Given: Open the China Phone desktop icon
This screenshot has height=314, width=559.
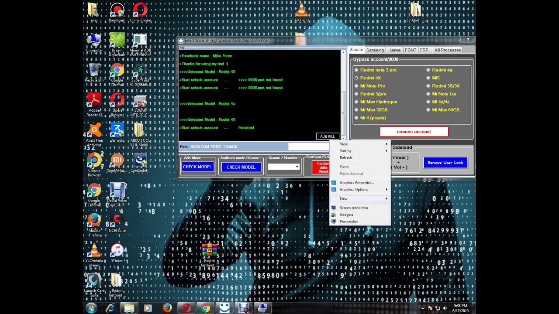Looking at the screenshot, I should click(x=140, y=12).
